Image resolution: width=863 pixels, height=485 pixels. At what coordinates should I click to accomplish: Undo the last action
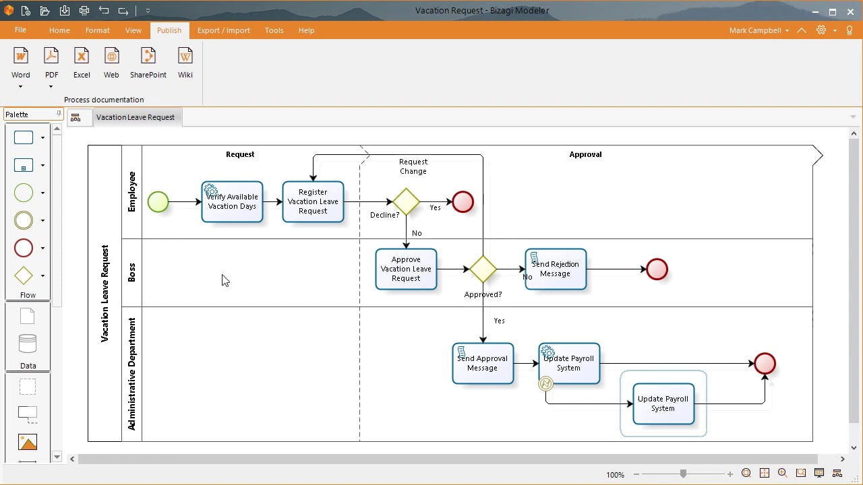pyautogui.click(x=104, y=11)
